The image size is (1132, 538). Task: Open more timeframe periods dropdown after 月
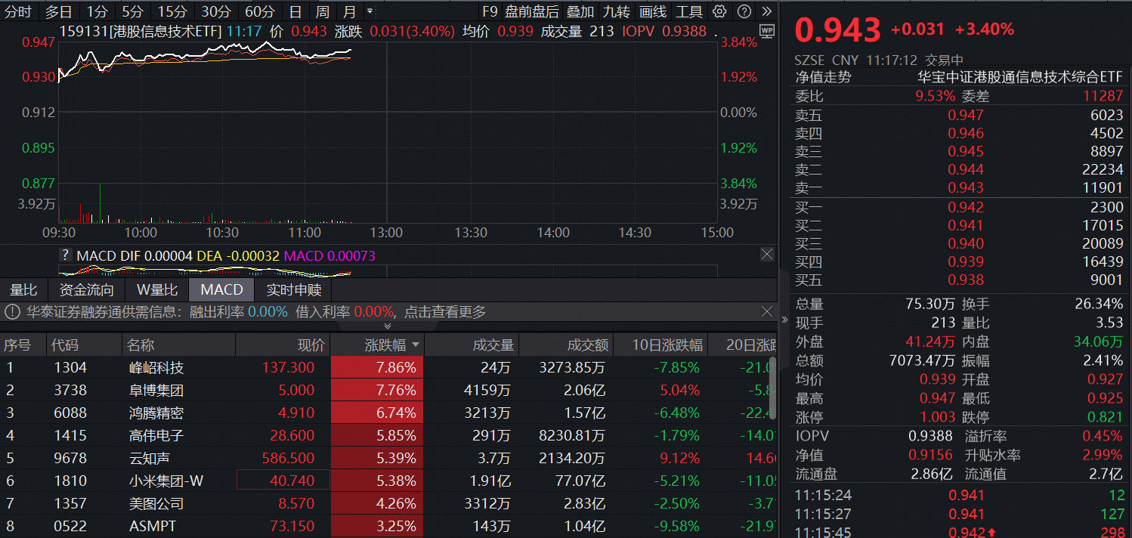pyautogui.click(x=370, y=11)
